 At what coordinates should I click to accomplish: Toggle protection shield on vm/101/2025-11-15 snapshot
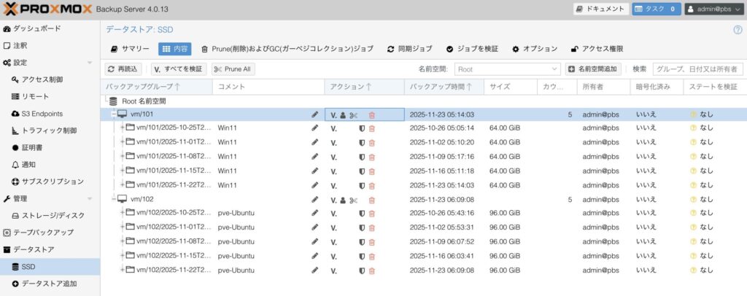coord(361,171)
